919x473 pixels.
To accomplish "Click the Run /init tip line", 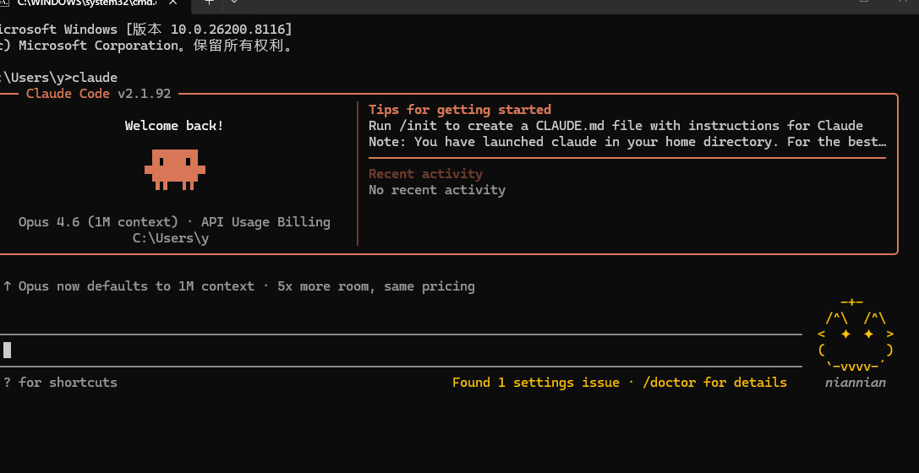I will tap(616, 125).
